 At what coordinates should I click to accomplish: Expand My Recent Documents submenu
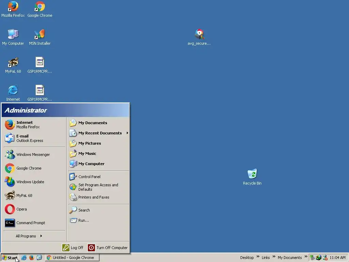pos(99,133)
